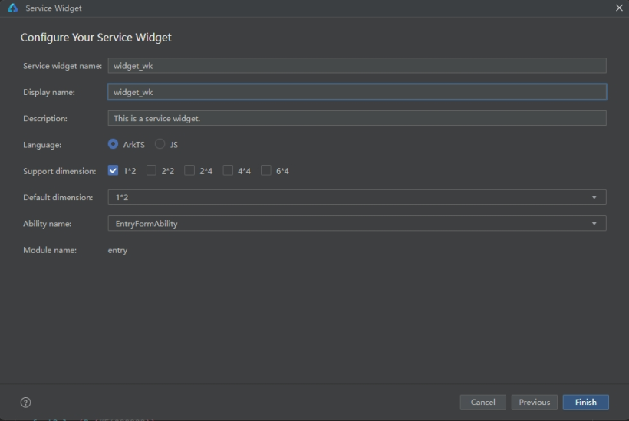
Task: Enable the 6*4 dimension checkbox
Action: tap(266, 170)
